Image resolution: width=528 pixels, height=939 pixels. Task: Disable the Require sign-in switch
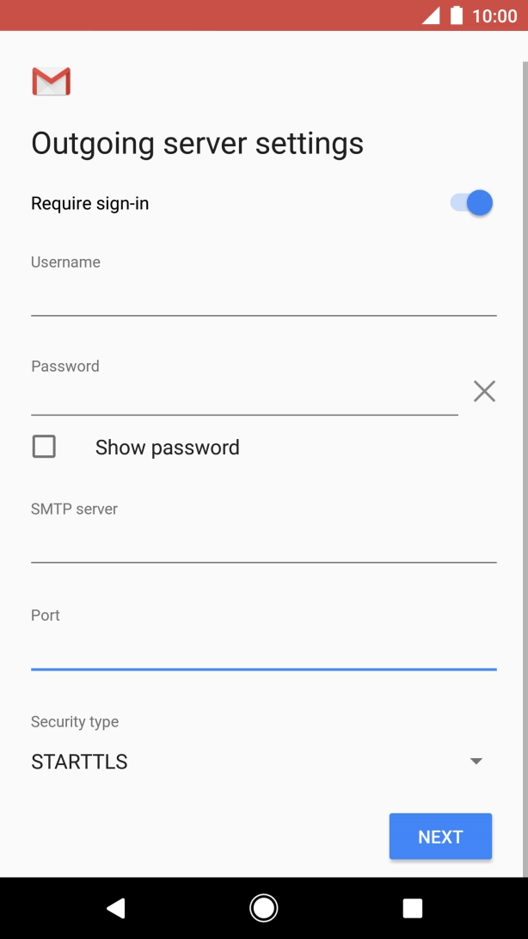(x=471, y=203)
